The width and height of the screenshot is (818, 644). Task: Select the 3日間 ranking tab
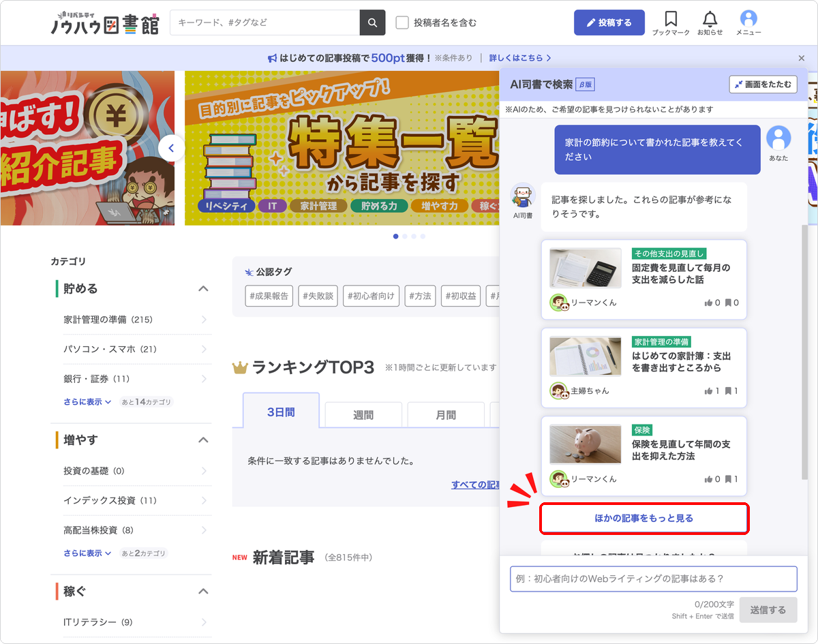point(281,410)
